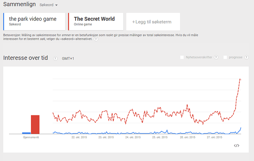254x161 pixels.
Task: Select 'the park video game' search term card
Action: pos(34,22)
